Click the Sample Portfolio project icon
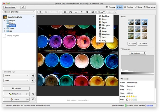This screenshot has width=160, height=112. point(5,17)
